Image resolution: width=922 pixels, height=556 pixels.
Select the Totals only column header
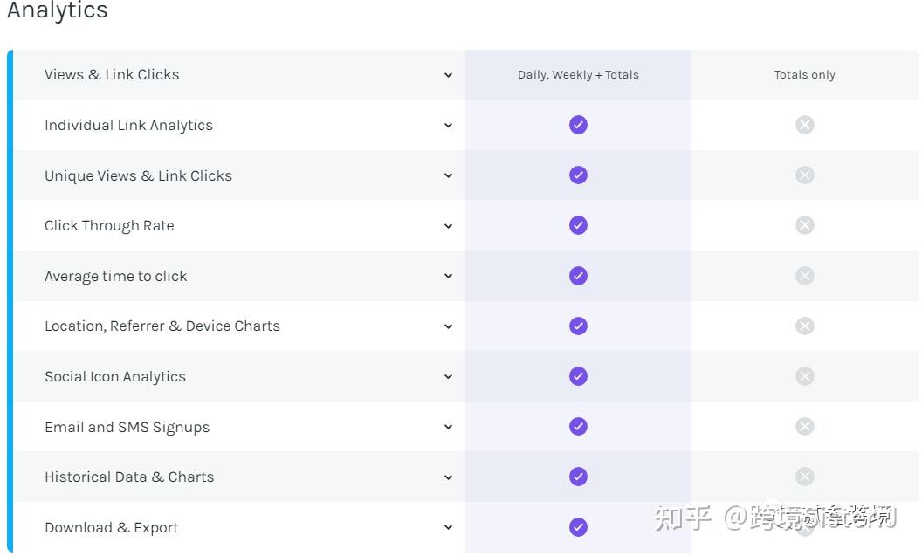click(x=805, y=75)
